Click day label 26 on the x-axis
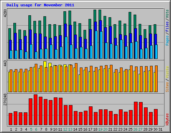Image resolution: width=171 pixels, height=133 pixels. [x=135, y=129]
